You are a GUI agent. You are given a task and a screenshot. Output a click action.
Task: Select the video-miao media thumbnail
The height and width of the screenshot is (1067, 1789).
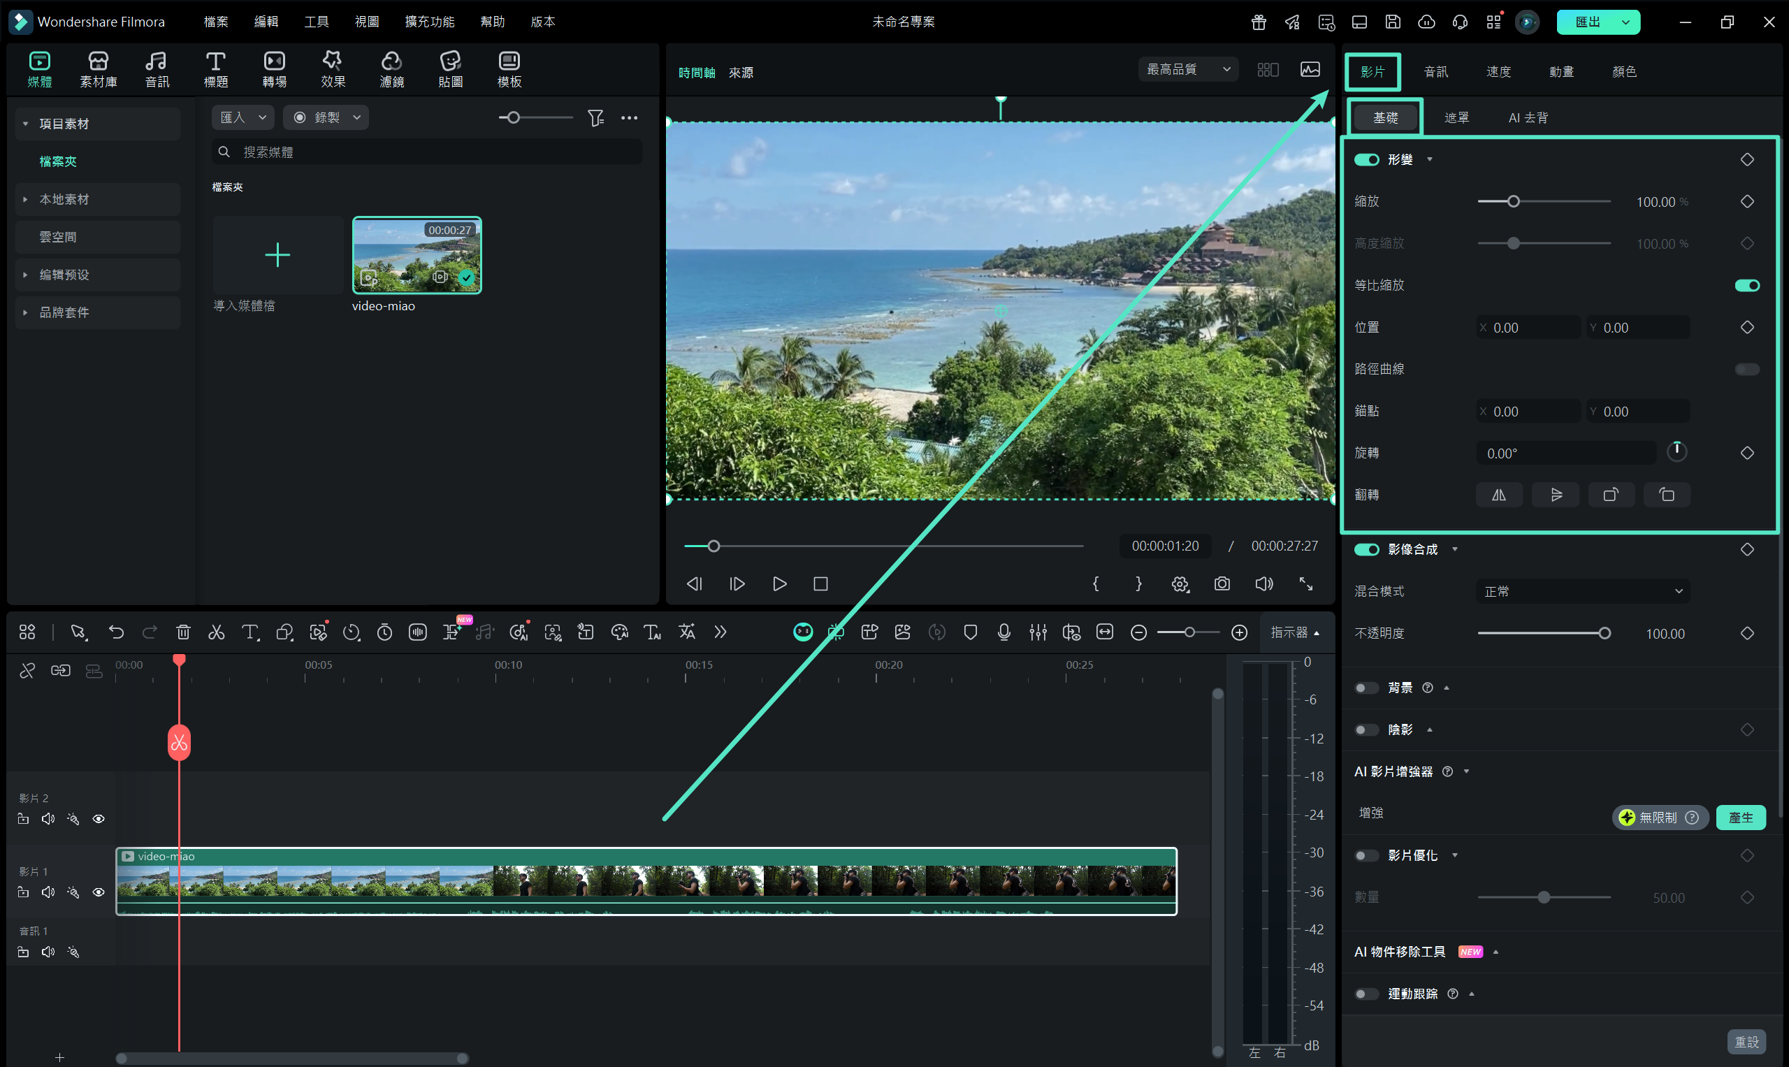[x=417, y=255]
